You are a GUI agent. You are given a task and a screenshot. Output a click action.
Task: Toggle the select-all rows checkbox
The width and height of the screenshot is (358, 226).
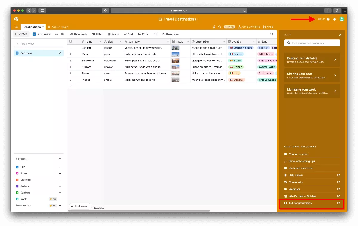(x=71, y=42)
